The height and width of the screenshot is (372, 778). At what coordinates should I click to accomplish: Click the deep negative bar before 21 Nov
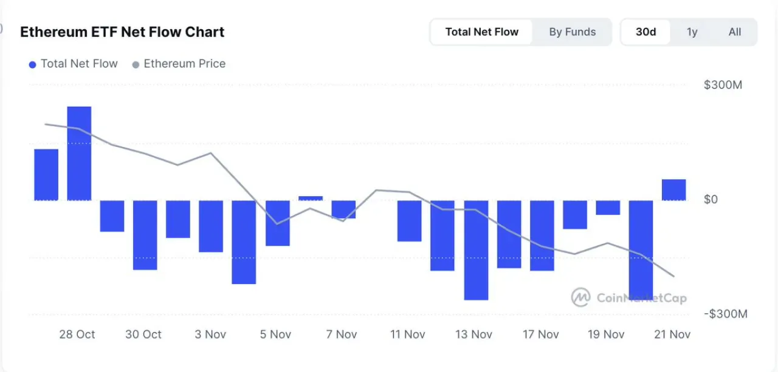coord(641,248)
